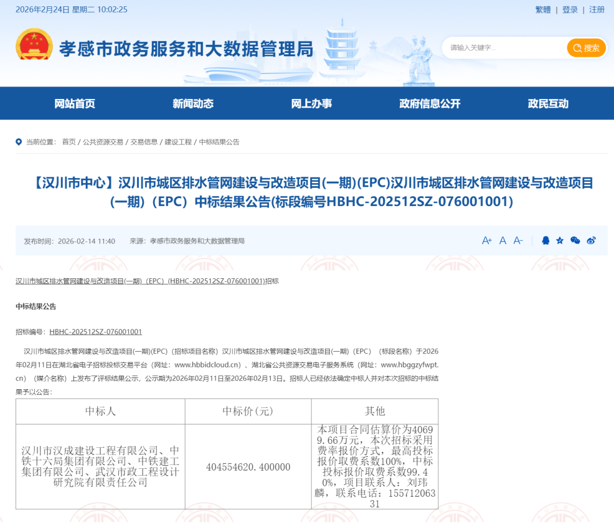
Task: Switch to traditional Chinese via 繁體 link
Action: 543,10
